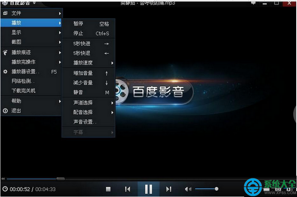Choose 5秒快退 rewind

click(x=89, y=53)
